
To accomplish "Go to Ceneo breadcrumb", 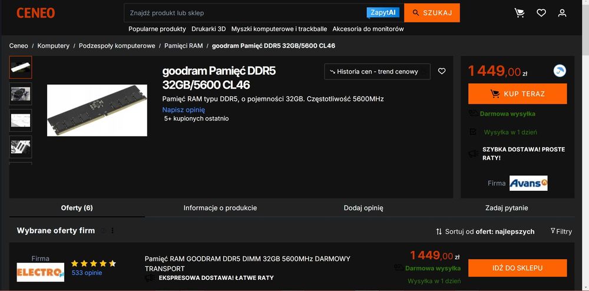I will (18, 46).
